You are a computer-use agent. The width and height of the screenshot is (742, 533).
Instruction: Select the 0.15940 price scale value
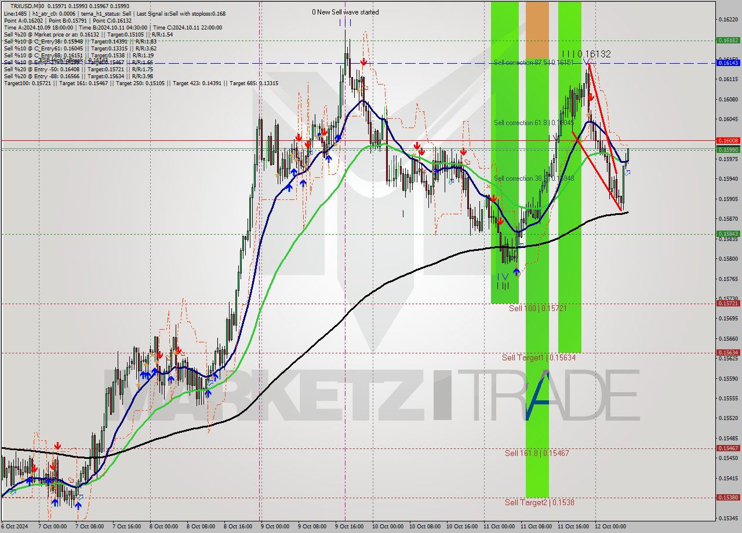pyautogui.click(x=728, y=178)
